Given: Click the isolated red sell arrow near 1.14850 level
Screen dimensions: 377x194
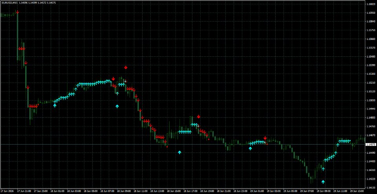Looking at the screenshot, I should point(199,117).
